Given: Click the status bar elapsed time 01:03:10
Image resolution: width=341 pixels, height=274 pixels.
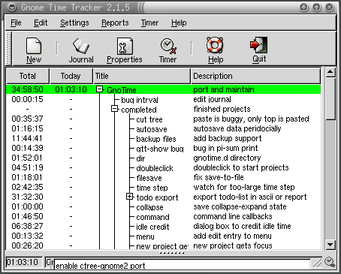Looking at the screenshot, I should (x=22, y=262).
